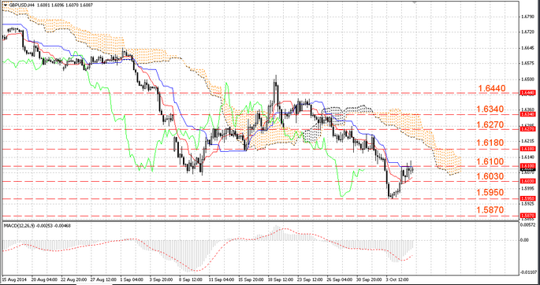Select the 1.6270 level text label
This screenshot has width=540, height=285.
click(x=490, y=125)
